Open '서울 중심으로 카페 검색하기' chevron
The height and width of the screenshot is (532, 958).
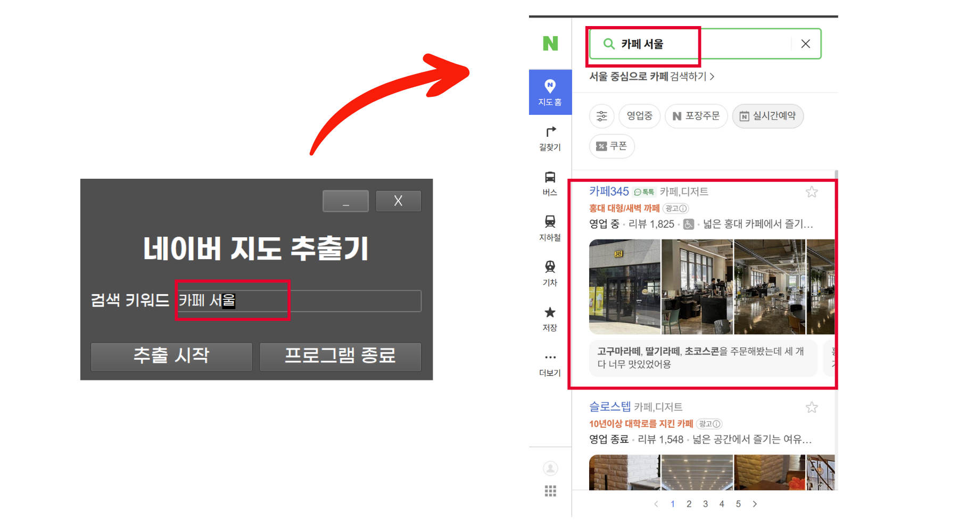point(713,77)
